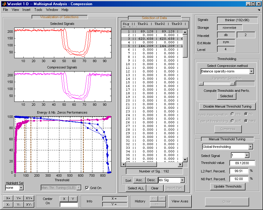The image size is (263, 210).
Task: Open the Insert menu
Action: [x=26, y=10]
